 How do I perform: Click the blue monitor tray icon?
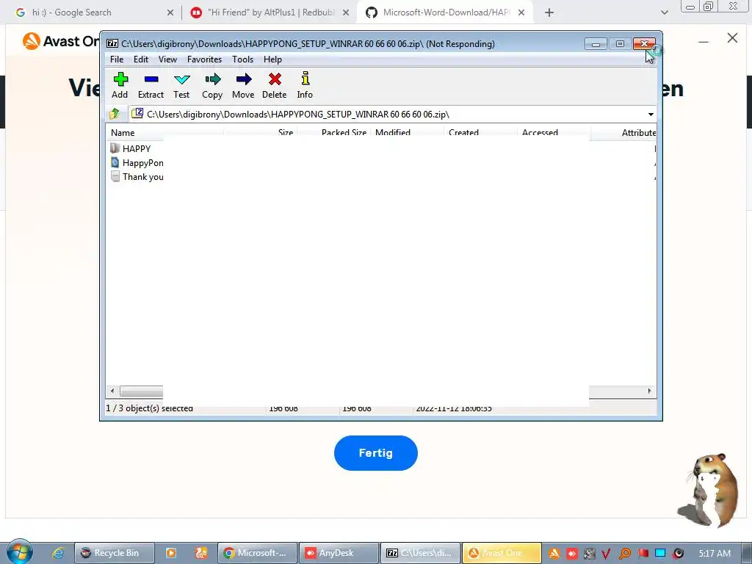tap(660, 553)
